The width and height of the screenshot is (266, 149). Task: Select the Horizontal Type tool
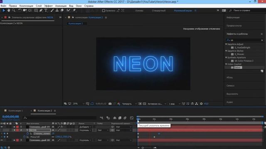(46, 10)
